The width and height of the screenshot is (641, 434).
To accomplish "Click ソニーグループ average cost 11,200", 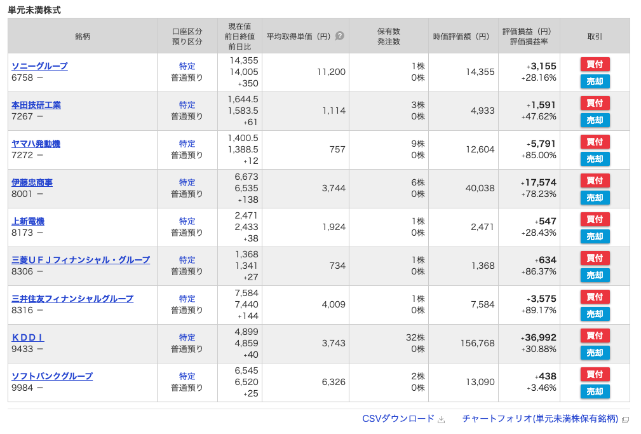I will tap(331, 72).
